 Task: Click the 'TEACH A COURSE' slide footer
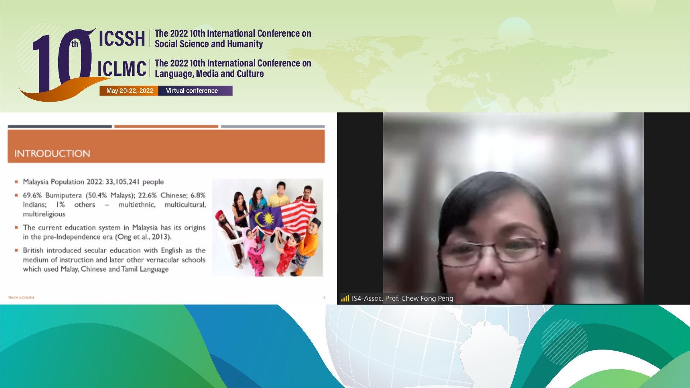click(21, 297)
